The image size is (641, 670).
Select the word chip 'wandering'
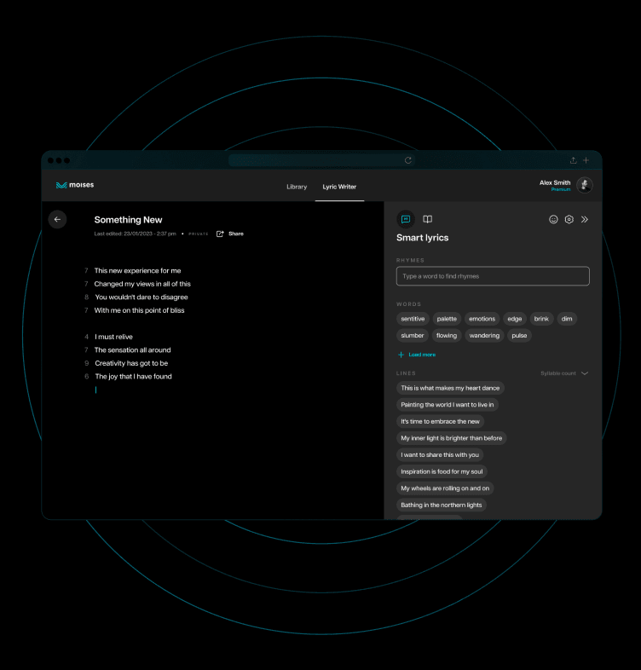point(484,336)
